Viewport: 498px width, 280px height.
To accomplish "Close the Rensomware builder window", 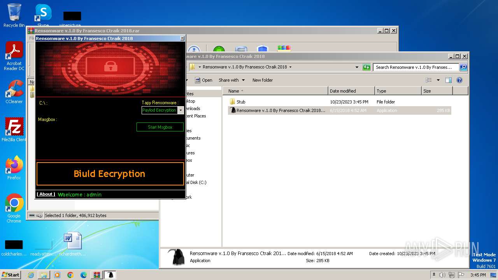I will tap(182, 38).
